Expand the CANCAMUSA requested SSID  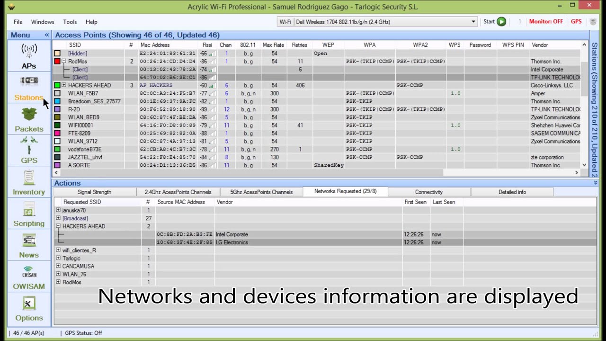pyautogui.click(x=58, y=266)
